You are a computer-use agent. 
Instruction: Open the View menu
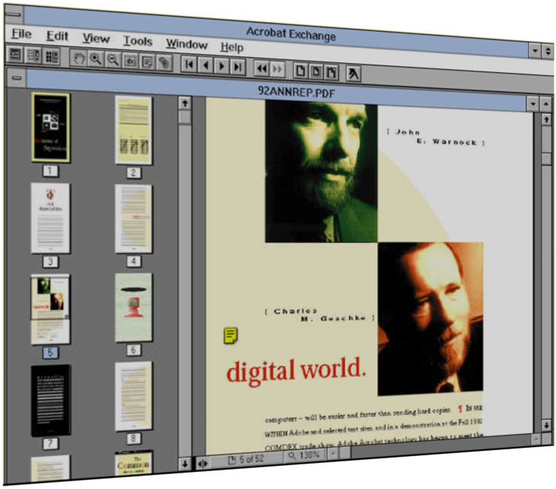pos(95,38)
